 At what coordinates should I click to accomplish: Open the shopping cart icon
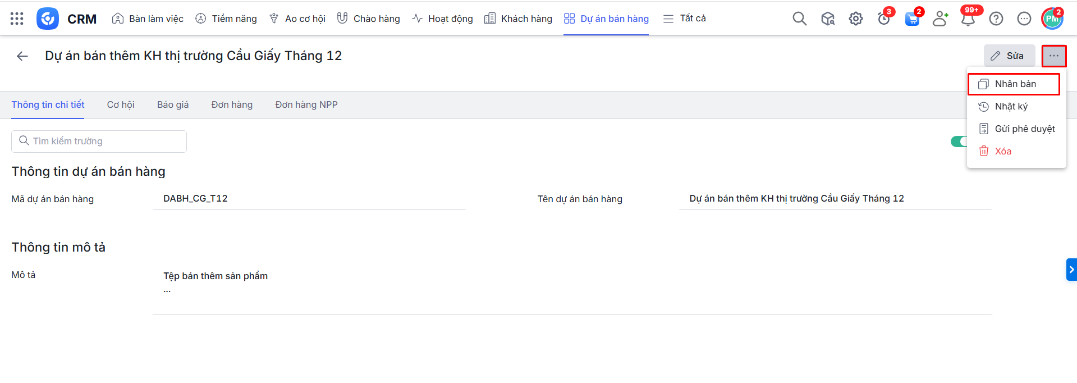point(912,19)
